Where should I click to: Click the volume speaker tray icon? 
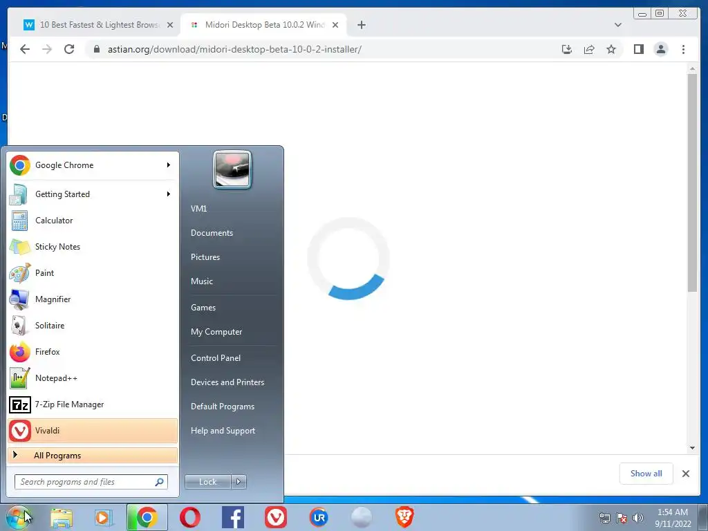coord(637,518)
